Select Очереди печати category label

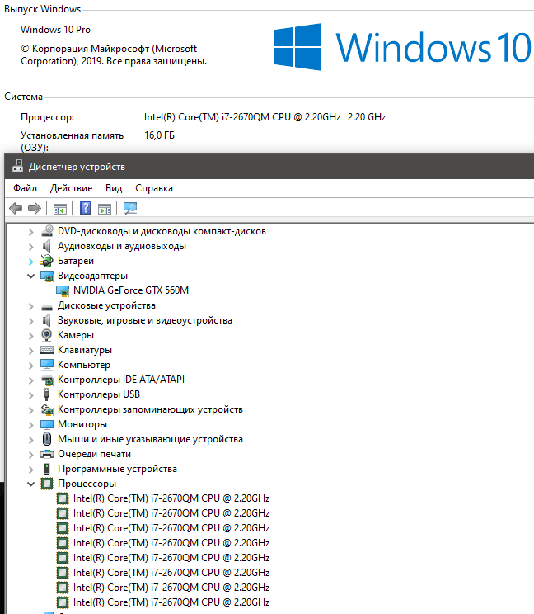pos(94,454)
